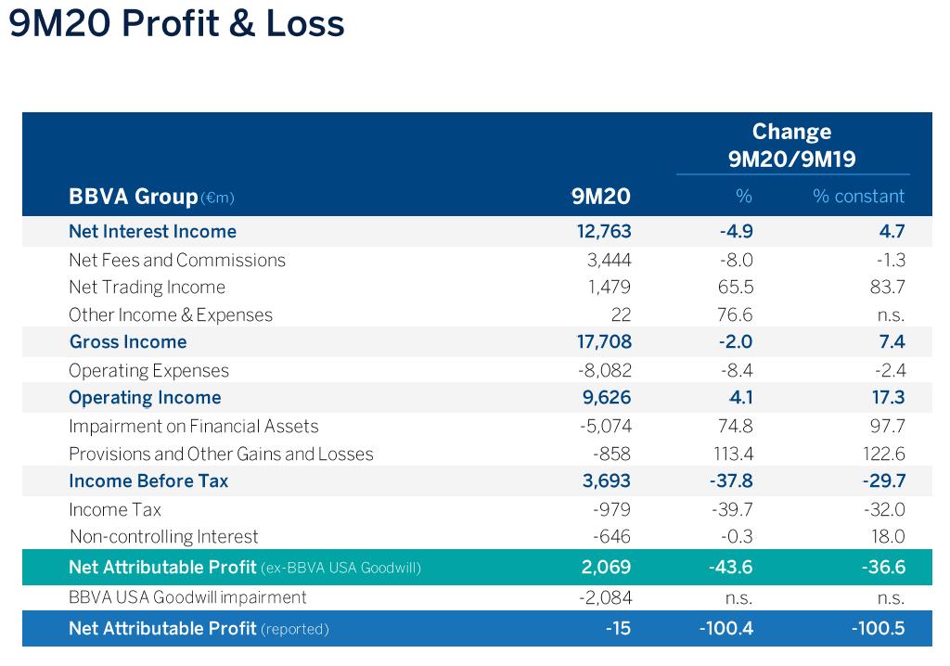The width and height of the screenshot is (950, 666).
Task: Select the '% constant' column header
Action: 858,197
